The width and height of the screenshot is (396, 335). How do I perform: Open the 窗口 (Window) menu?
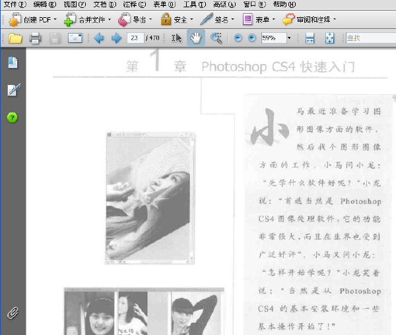coord(255,5)
